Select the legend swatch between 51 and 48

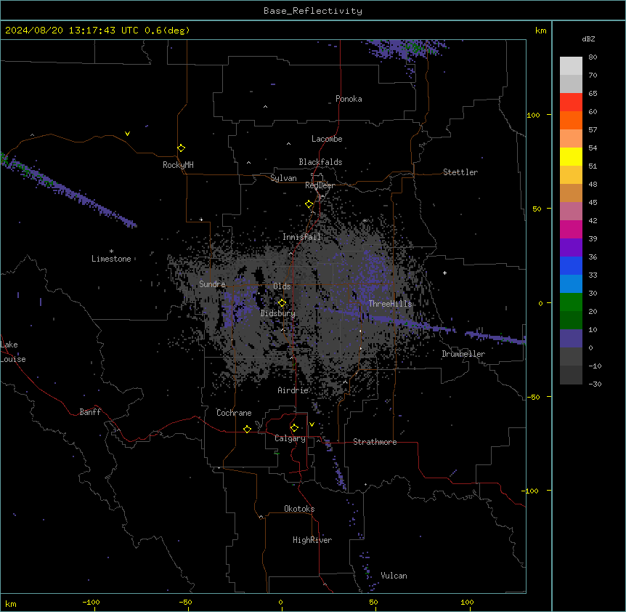tap(571, 175)
